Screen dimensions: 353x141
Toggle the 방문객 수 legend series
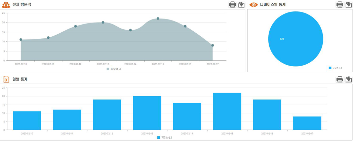pyautogui.click(x=114, y=69)
